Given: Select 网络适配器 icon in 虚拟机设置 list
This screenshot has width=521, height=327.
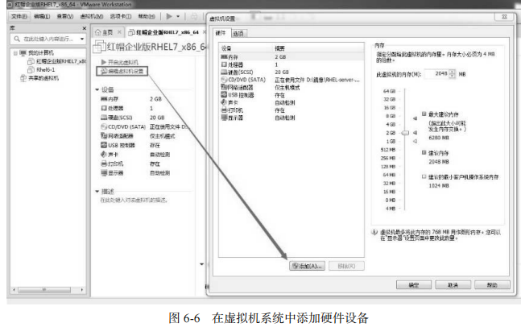Looking at the screenshot, I should 225,87.
